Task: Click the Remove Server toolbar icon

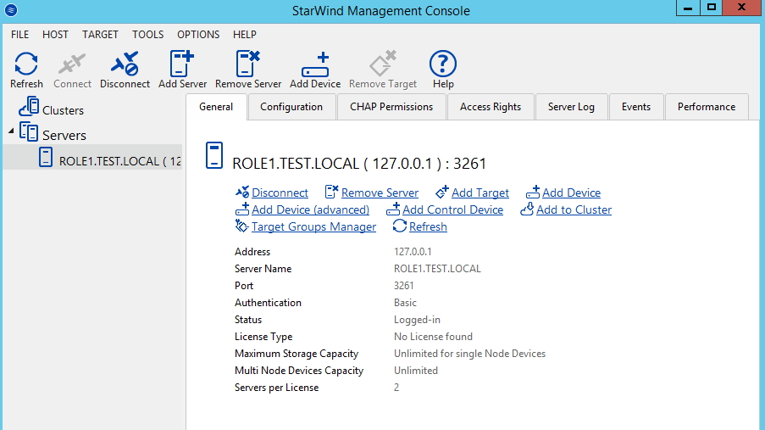Action: click(248, 64)
